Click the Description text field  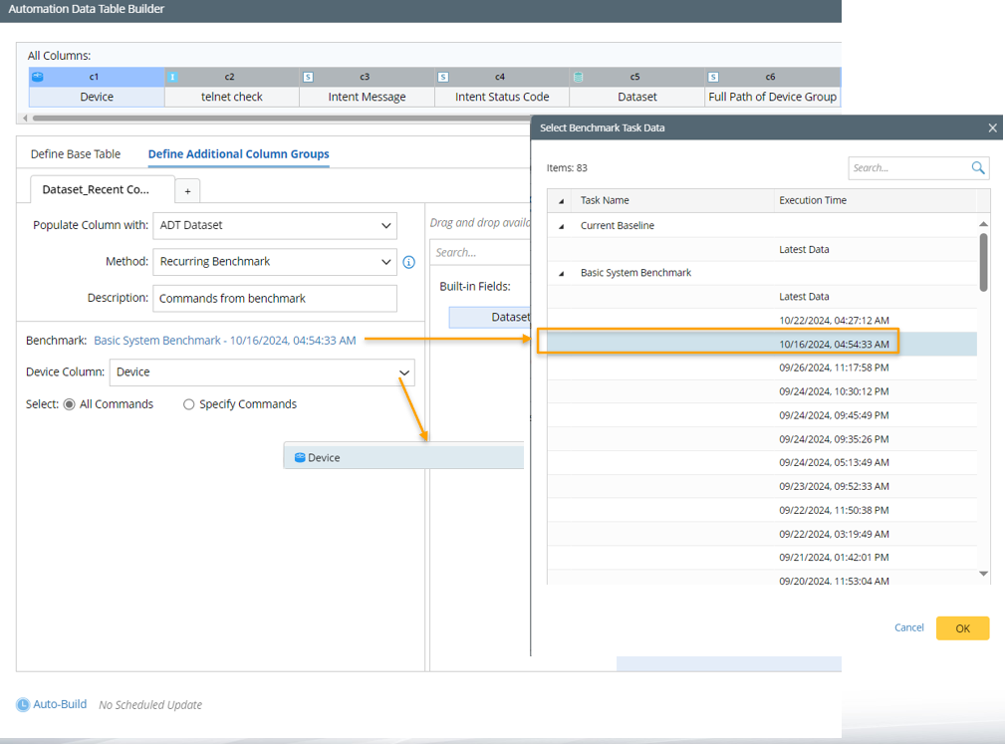[274, 299]
